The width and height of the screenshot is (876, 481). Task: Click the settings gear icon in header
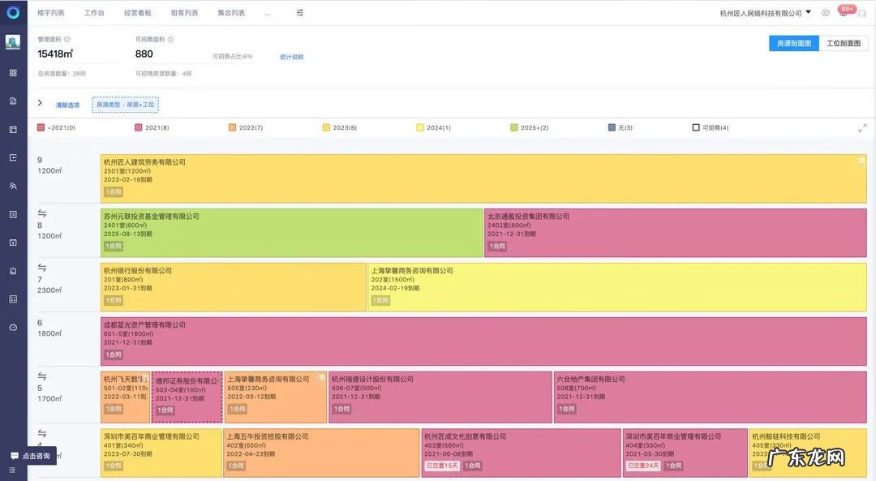(x=826, y=13)
